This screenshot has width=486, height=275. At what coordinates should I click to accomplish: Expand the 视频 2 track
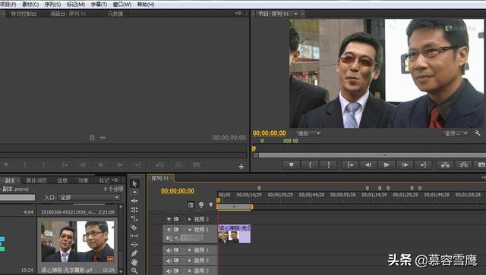point(190,220)
